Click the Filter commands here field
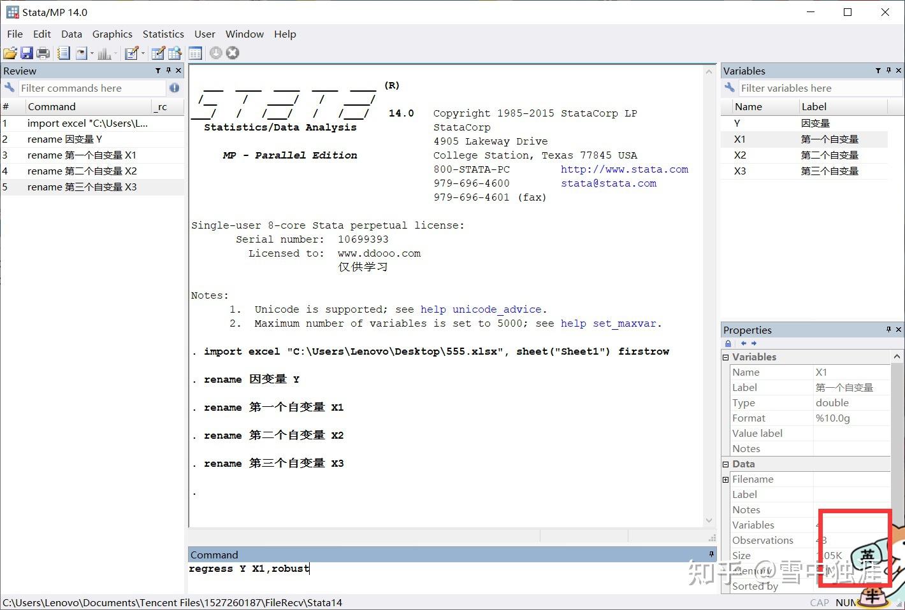 [92, 88]
